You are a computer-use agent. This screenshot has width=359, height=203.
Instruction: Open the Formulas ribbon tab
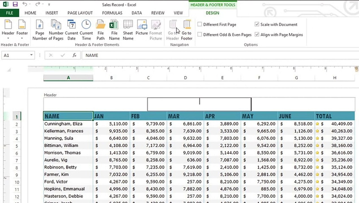click(112, 13)
